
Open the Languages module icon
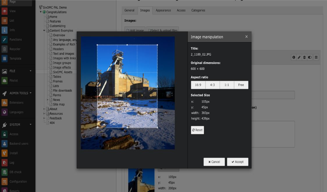pos(4,112)
